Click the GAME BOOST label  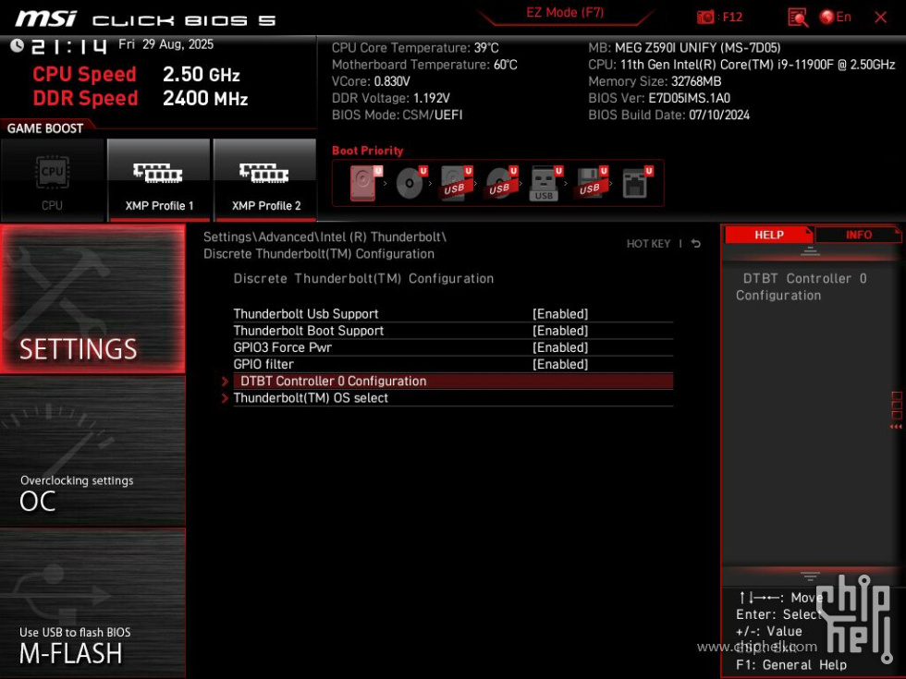coord(45,128)
